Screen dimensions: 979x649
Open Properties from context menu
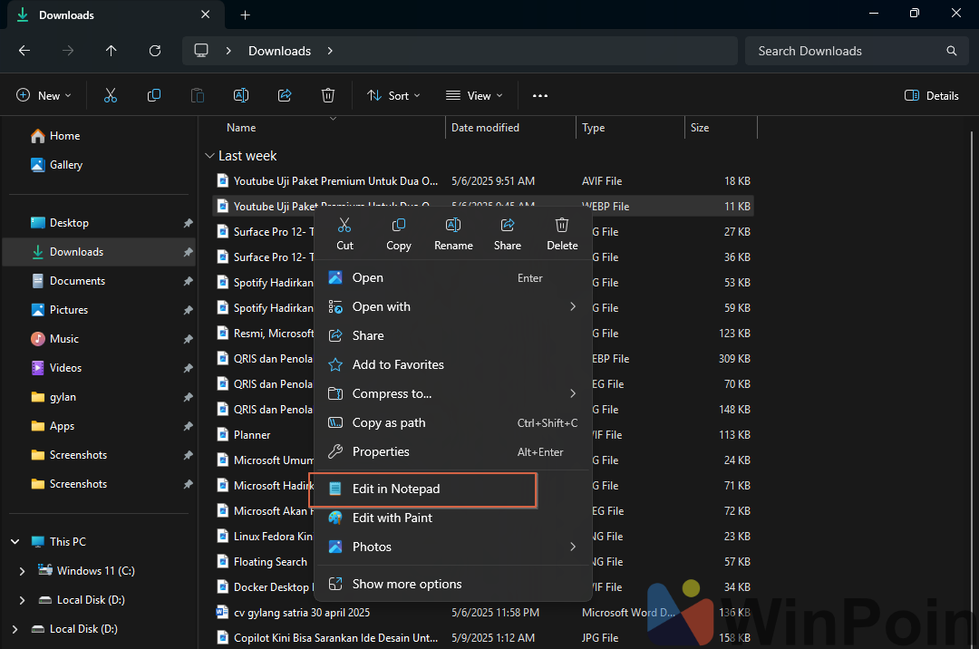[x=452, y=451]
